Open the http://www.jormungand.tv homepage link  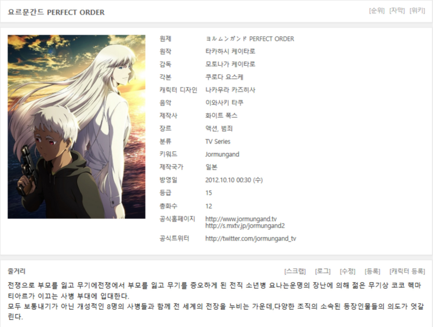pos(241,219)
